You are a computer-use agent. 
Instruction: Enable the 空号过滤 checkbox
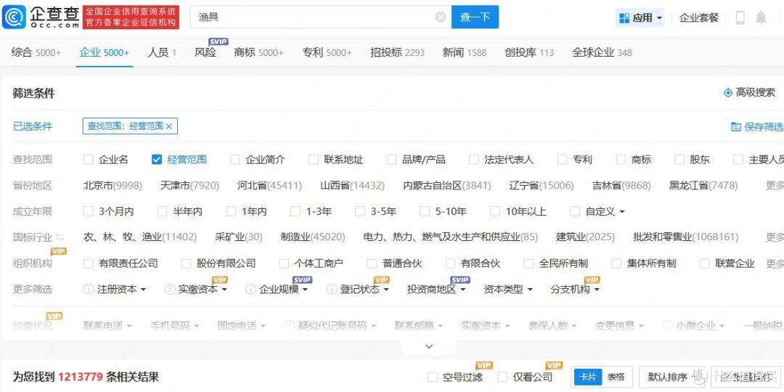click(x=433, y=377)
